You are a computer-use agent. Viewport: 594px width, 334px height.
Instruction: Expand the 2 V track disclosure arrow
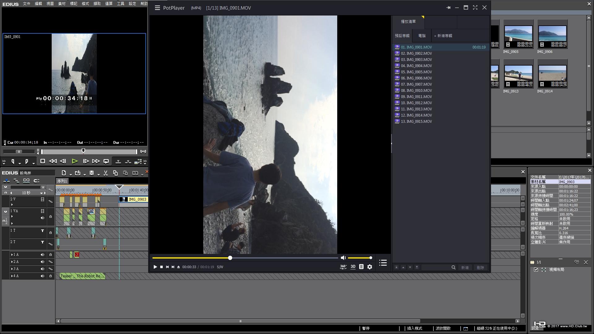(12, 204)
